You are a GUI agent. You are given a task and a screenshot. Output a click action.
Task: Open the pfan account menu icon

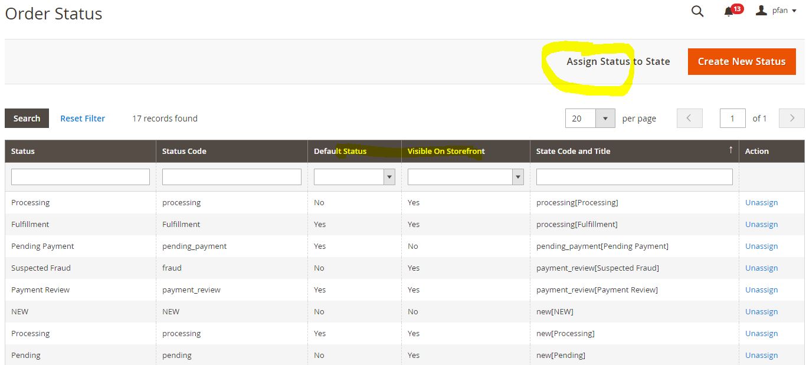coord(761,10)
